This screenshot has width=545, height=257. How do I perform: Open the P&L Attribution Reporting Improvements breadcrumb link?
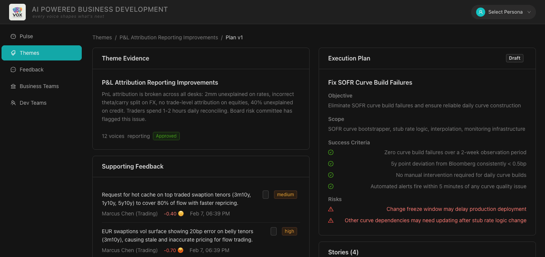coord(169,37)
